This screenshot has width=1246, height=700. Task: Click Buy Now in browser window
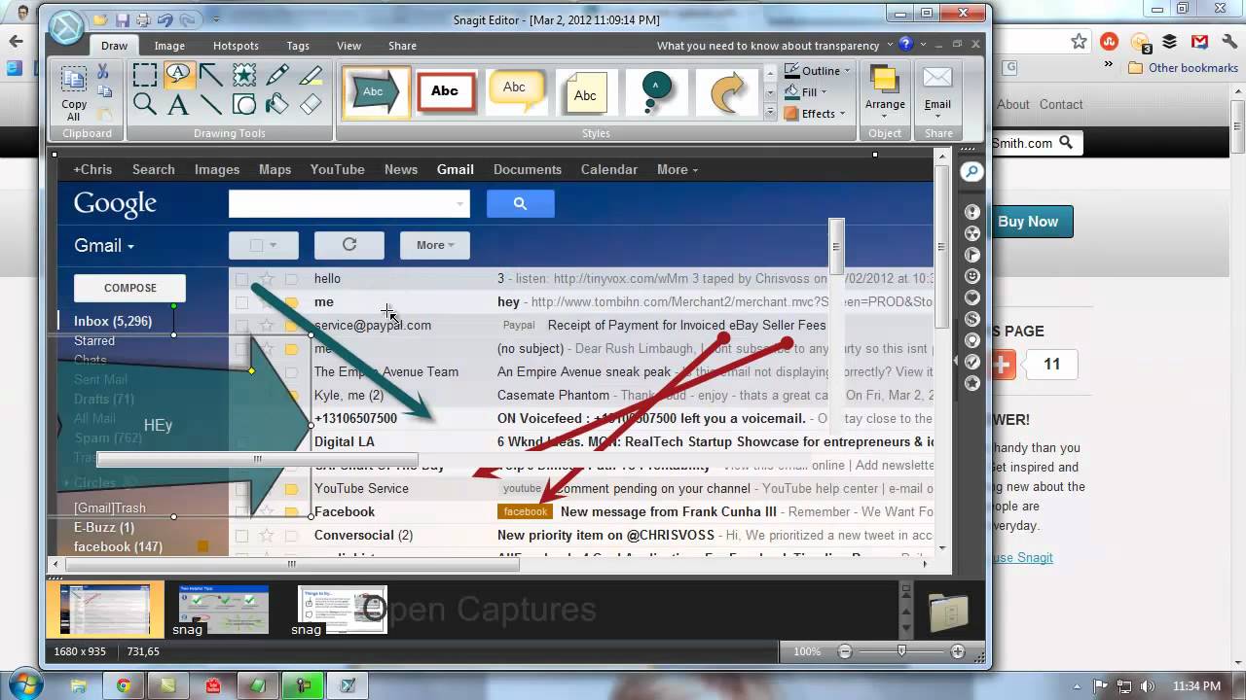[x=1031, y=222]
